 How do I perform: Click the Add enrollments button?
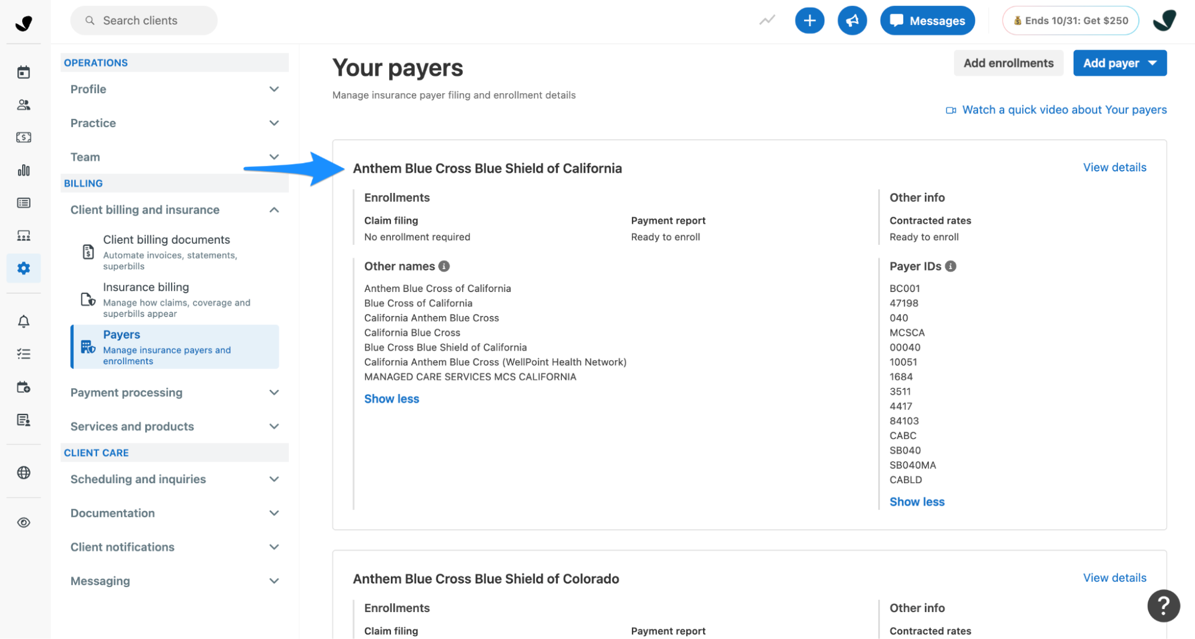(x=1008, y=63)
